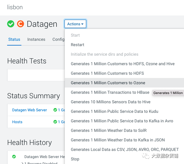Screen dimensions: 184x164
Task: Open the Datagen Web Server link
Action: coord(29,110)
